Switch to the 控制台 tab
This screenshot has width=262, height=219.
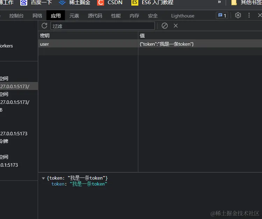[x=16, y=16]
